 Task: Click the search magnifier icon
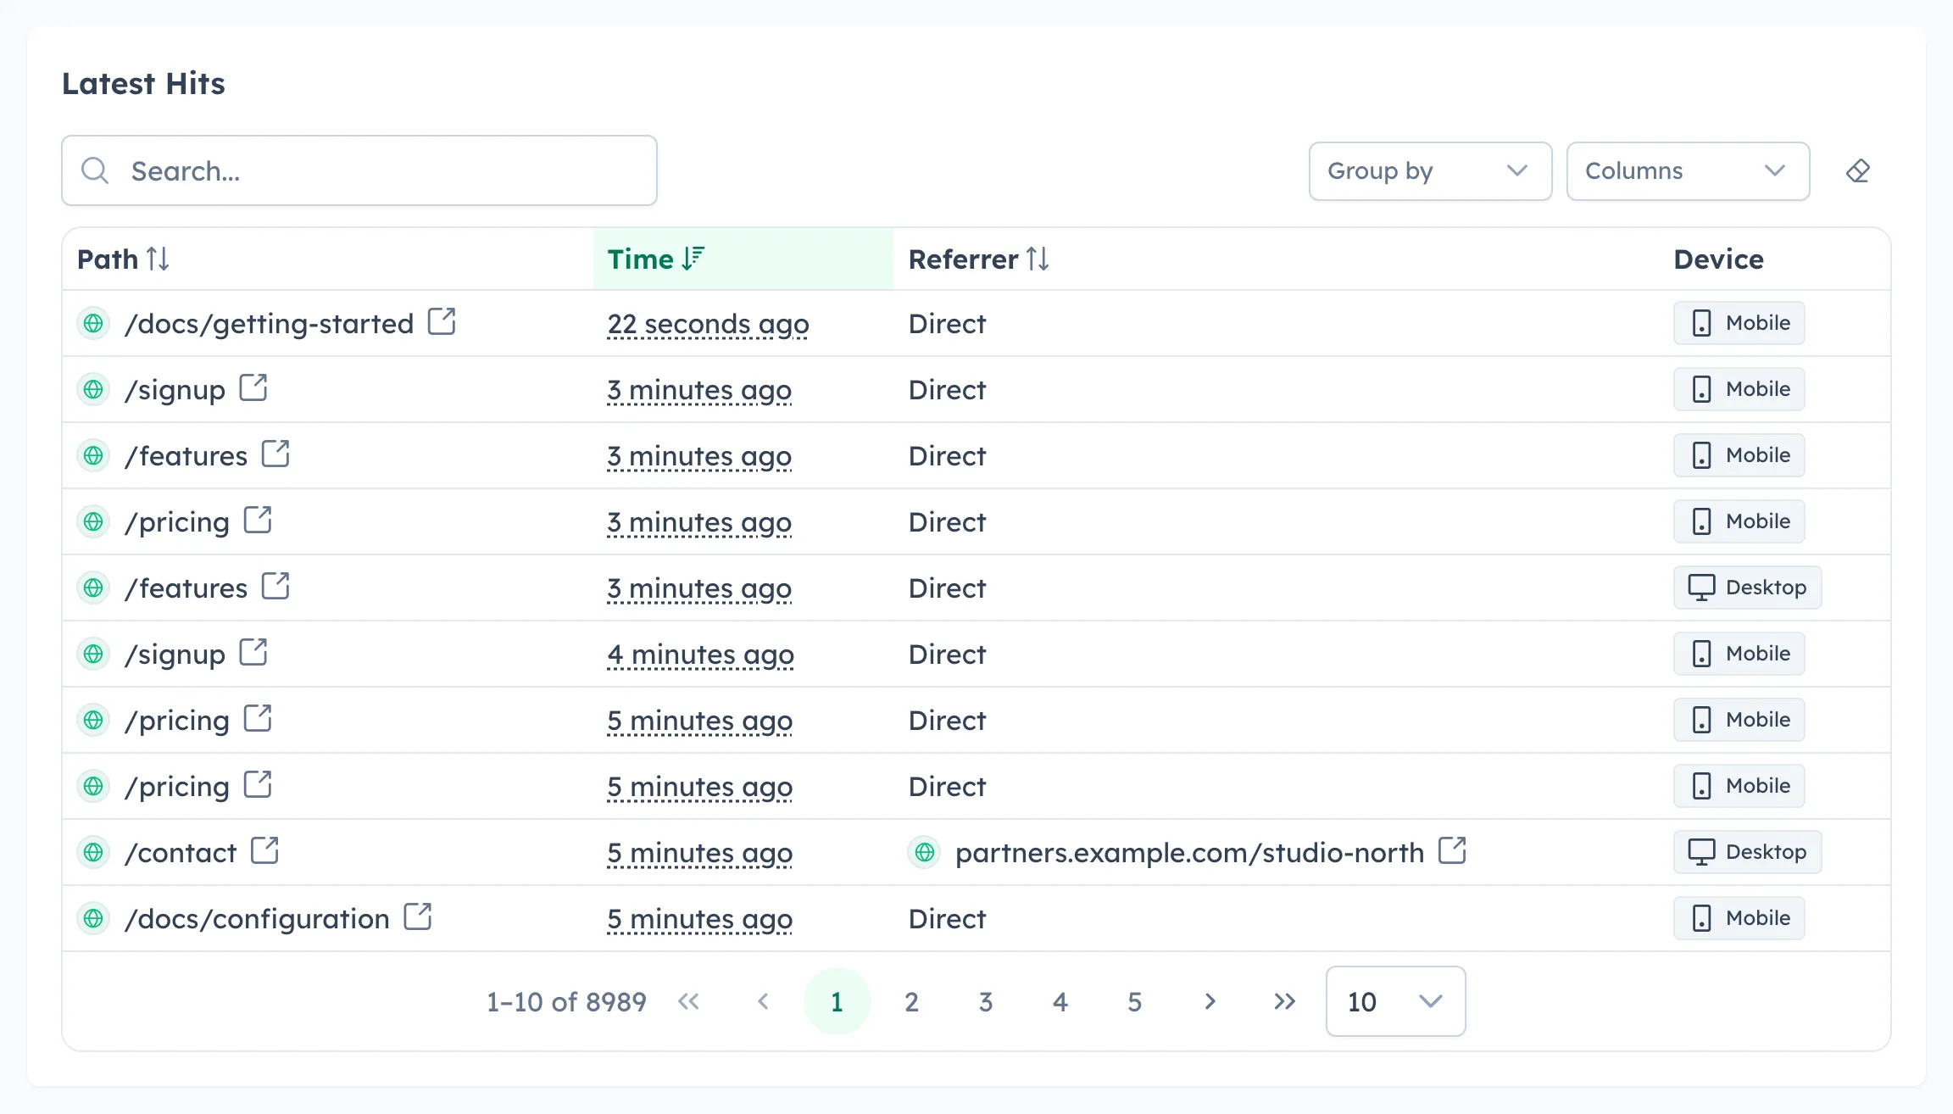(x=95, y=170)
